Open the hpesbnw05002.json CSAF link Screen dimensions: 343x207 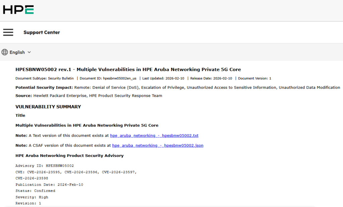157,146
